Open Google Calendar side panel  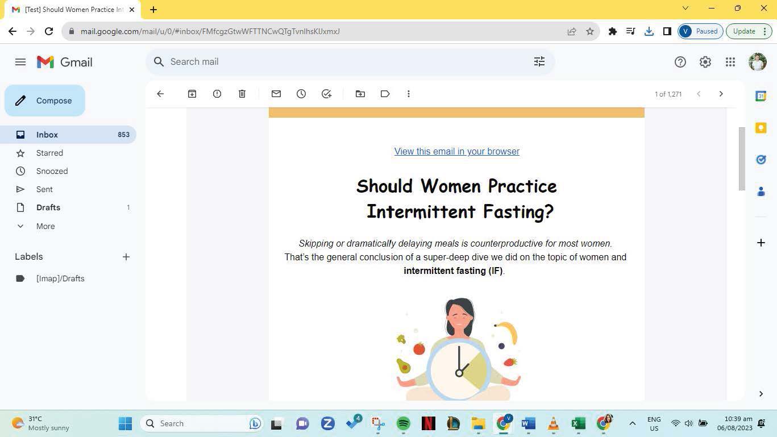coord(761,96)
